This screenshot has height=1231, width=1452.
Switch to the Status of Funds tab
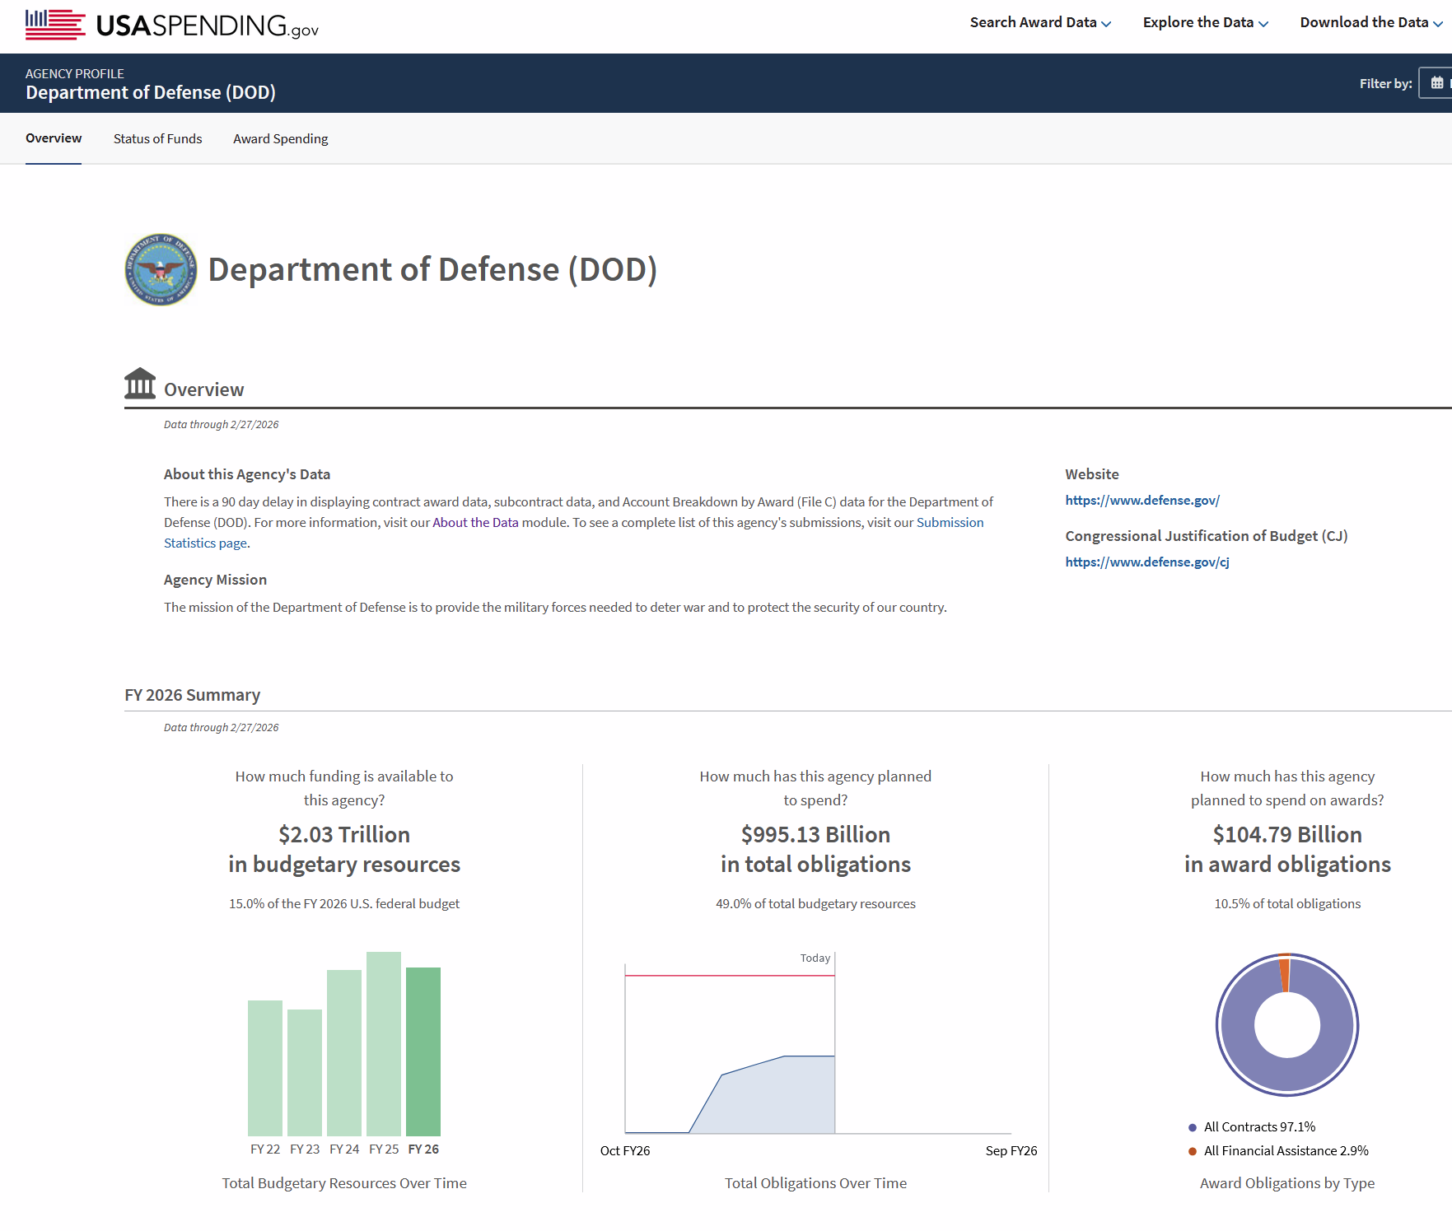click(x=157, y=138)
